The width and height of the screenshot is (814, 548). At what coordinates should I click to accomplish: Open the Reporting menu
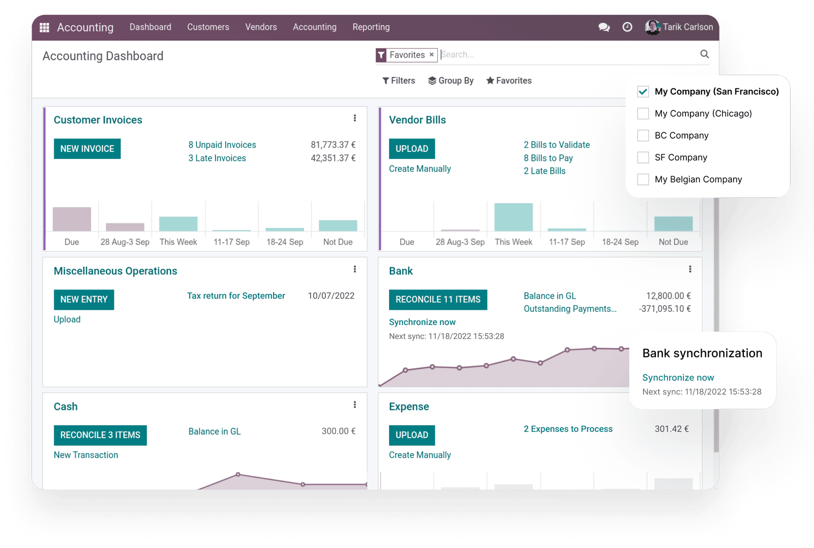[x=371, y=27]
